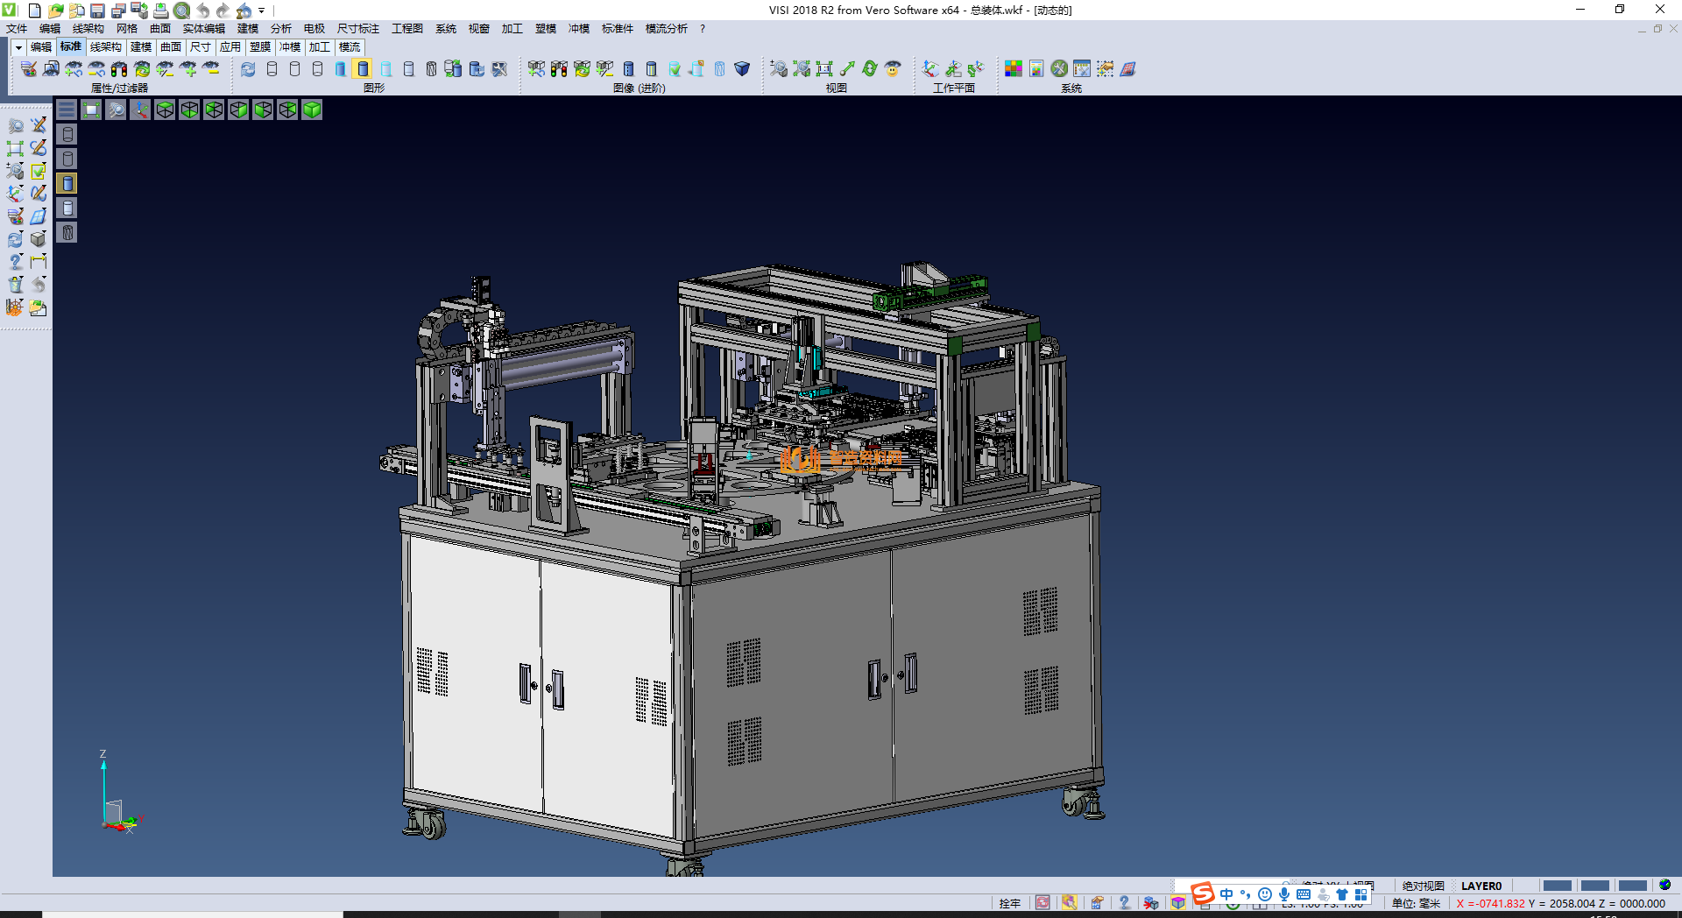Click the LAYER0 layer label

click(x=1481, y=886)
